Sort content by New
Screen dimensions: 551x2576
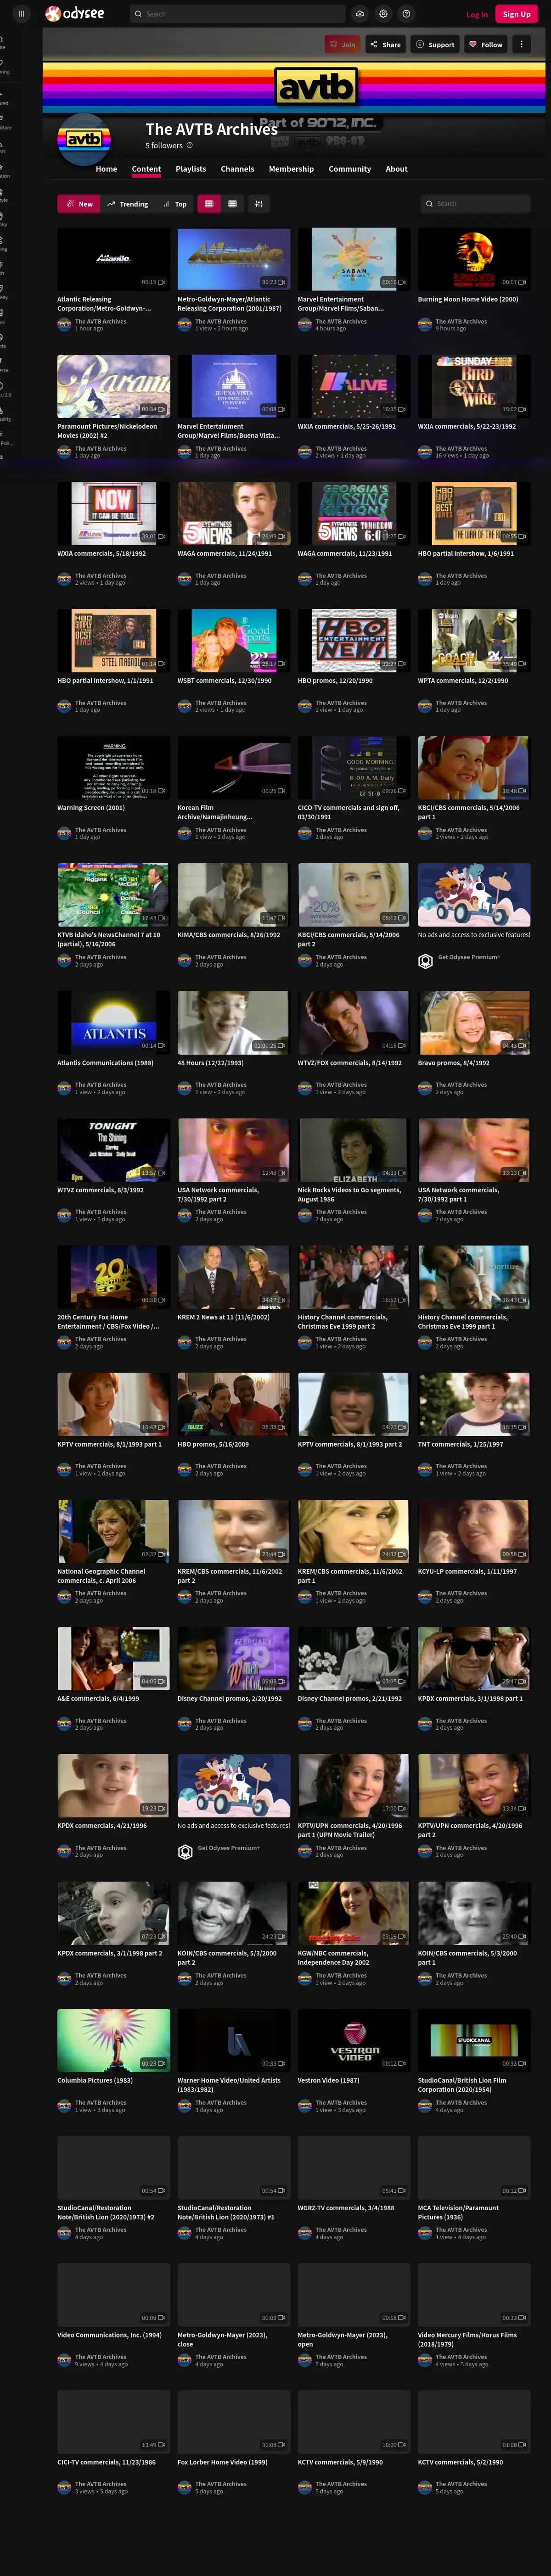[79, 204]
